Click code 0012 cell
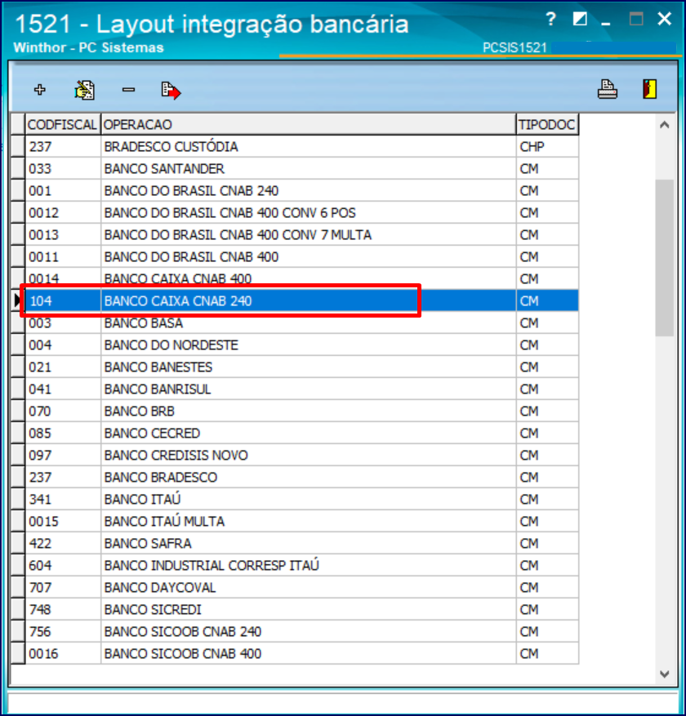 (63, 213)
